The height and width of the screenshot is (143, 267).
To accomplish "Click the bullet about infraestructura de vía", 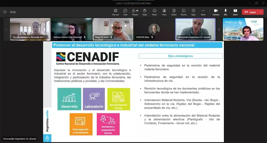I will pos(182,79).
